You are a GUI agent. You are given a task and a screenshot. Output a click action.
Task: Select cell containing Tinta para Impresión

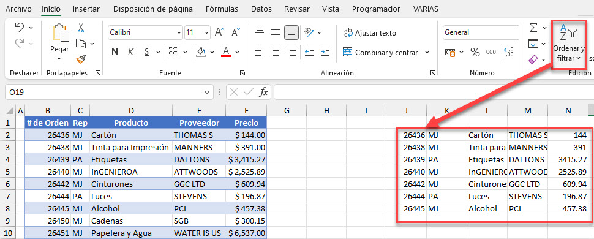pos(131,147)
